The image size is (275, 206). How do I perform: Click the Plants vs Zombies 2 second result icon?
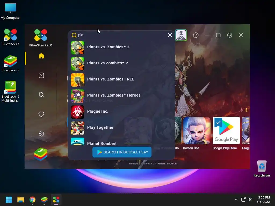click(x=78, y=64)
